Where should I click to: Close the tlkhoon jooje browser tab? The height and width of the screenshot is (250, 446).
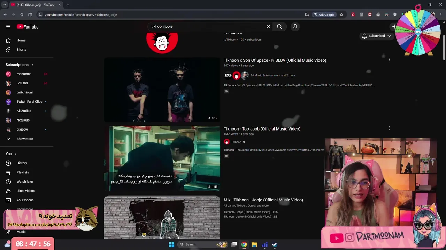pos(59,5)
